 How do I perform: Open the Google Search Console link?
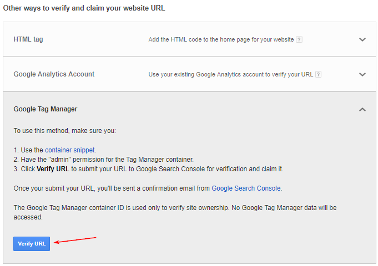pos(246,188)
